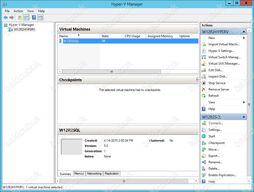Click the Inspect Disk icon

coord(204,76)
